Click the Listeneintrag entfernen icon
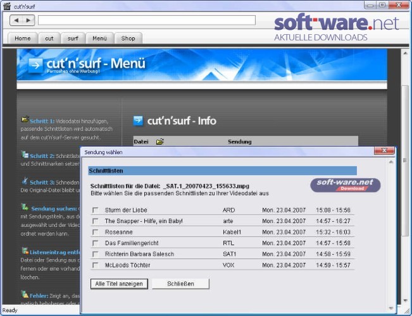Image resolution: width=412 pixels, height=316 pixels. tap(25, 251)
